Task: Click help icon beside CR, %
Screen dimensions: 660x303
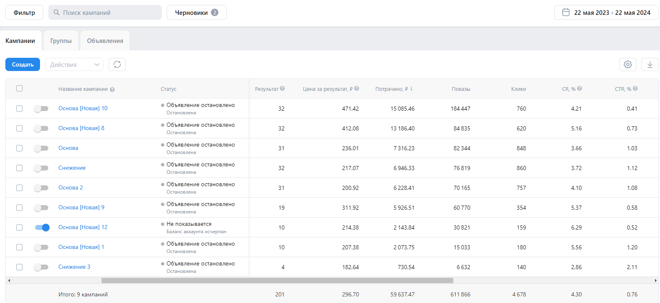Action: tap(580, 88)
